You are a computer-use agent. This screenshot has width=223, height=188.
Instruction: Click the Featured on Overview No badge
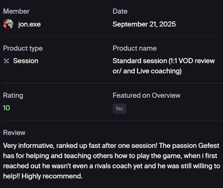click(120, 109)
